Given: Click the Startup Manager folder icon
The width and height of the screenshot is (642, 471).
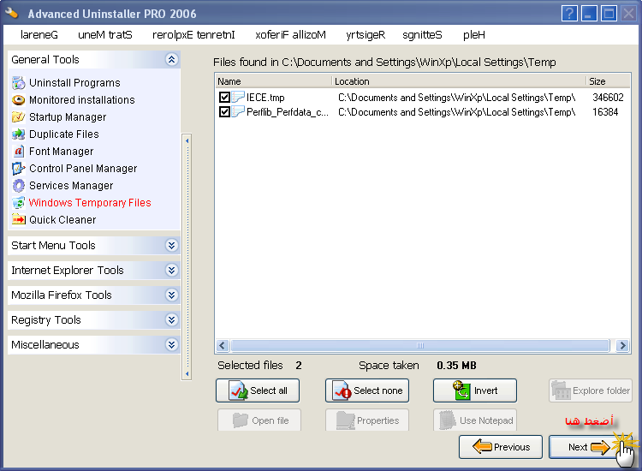Looking at the screenshot, I should [x=19, y=117].
